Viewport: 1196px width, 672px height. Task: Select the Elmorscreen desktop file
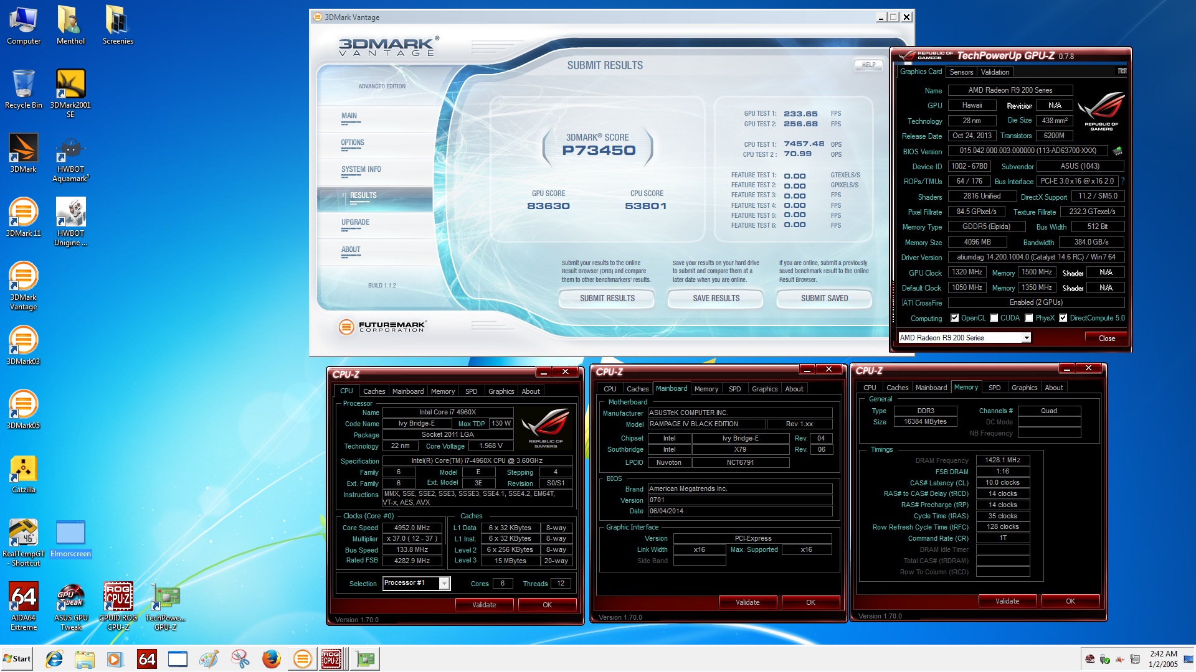coord(70,538)
